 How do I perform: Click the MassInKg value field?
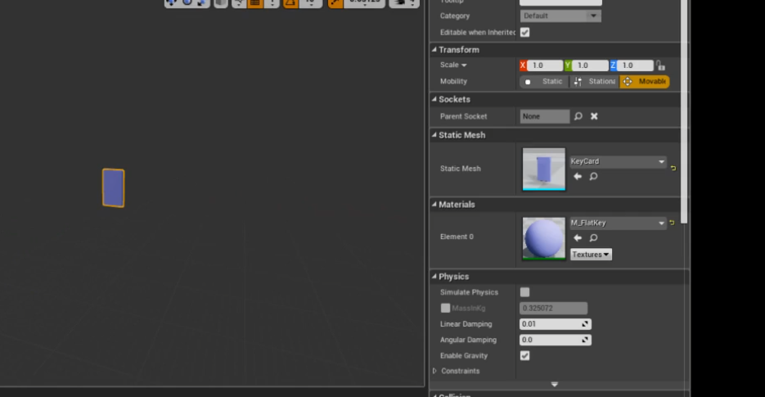(553, 308)
